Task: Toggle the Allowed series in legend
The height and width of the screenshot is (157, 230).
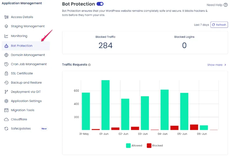Action: (x=134, y=146)
